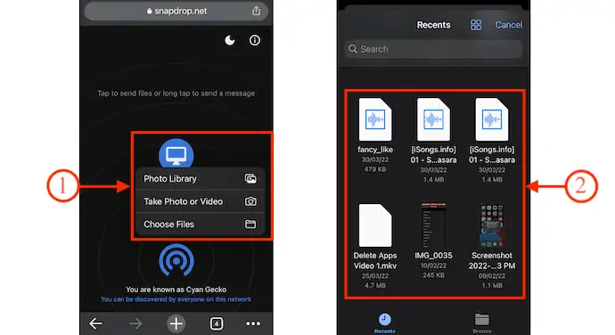Choose Take Photo or Video option
This screenshot has width=615, height=335.
200,201
